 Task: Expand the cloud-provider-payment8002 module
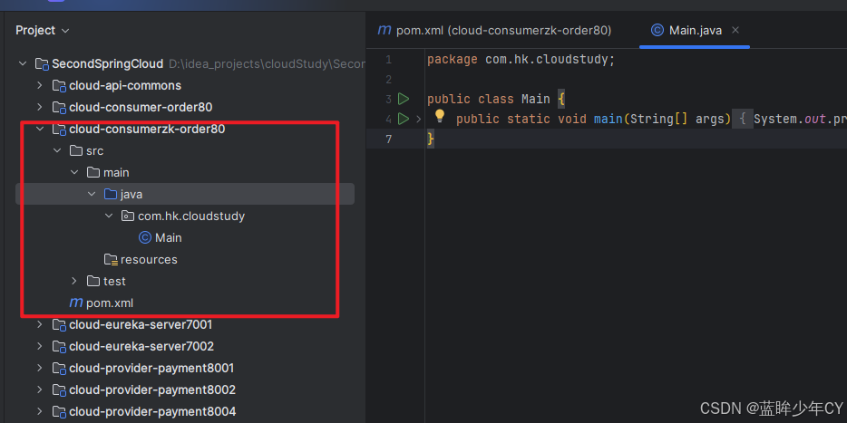coord(39,389)
